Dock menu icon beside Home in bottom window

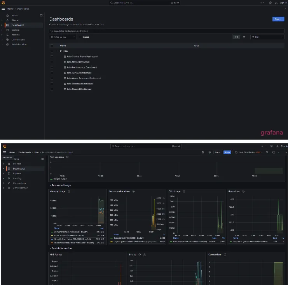click(x=43, y=159)
